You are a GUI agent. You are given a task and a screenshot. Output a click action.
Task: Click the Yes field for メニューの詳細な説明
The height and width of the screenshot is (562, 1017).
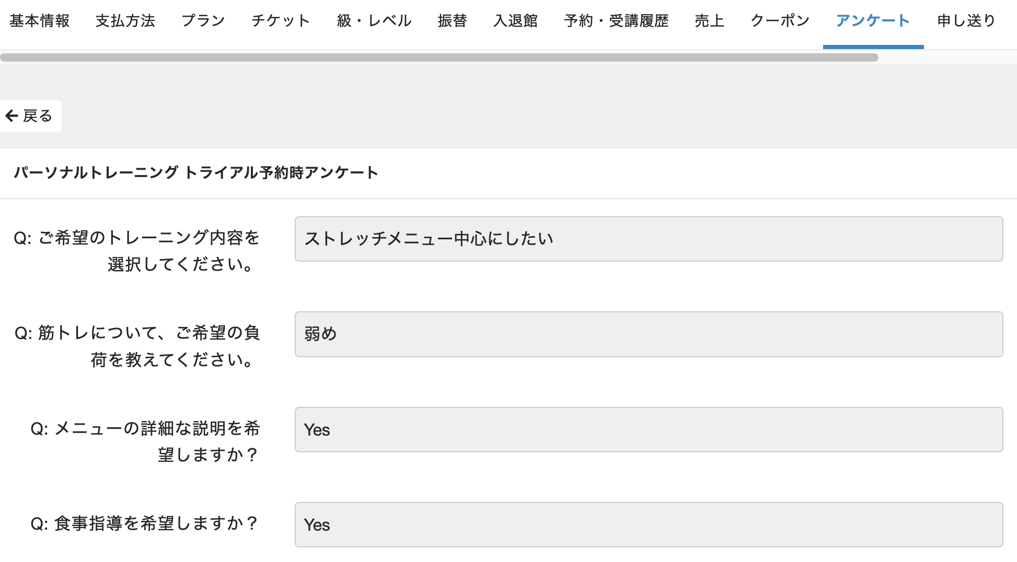pyautogui.click(x=648, y=430)
